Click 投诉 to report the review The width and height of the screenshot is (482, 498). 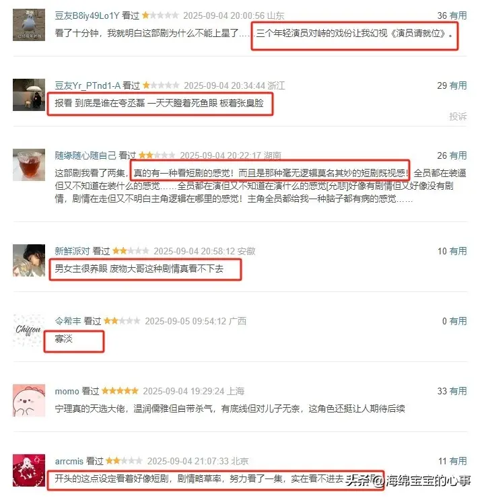click(x=458, y=116)
